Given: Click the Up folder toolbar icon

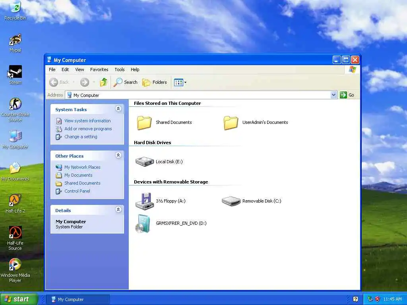Looking at the screenshot, I should [104, 82].
